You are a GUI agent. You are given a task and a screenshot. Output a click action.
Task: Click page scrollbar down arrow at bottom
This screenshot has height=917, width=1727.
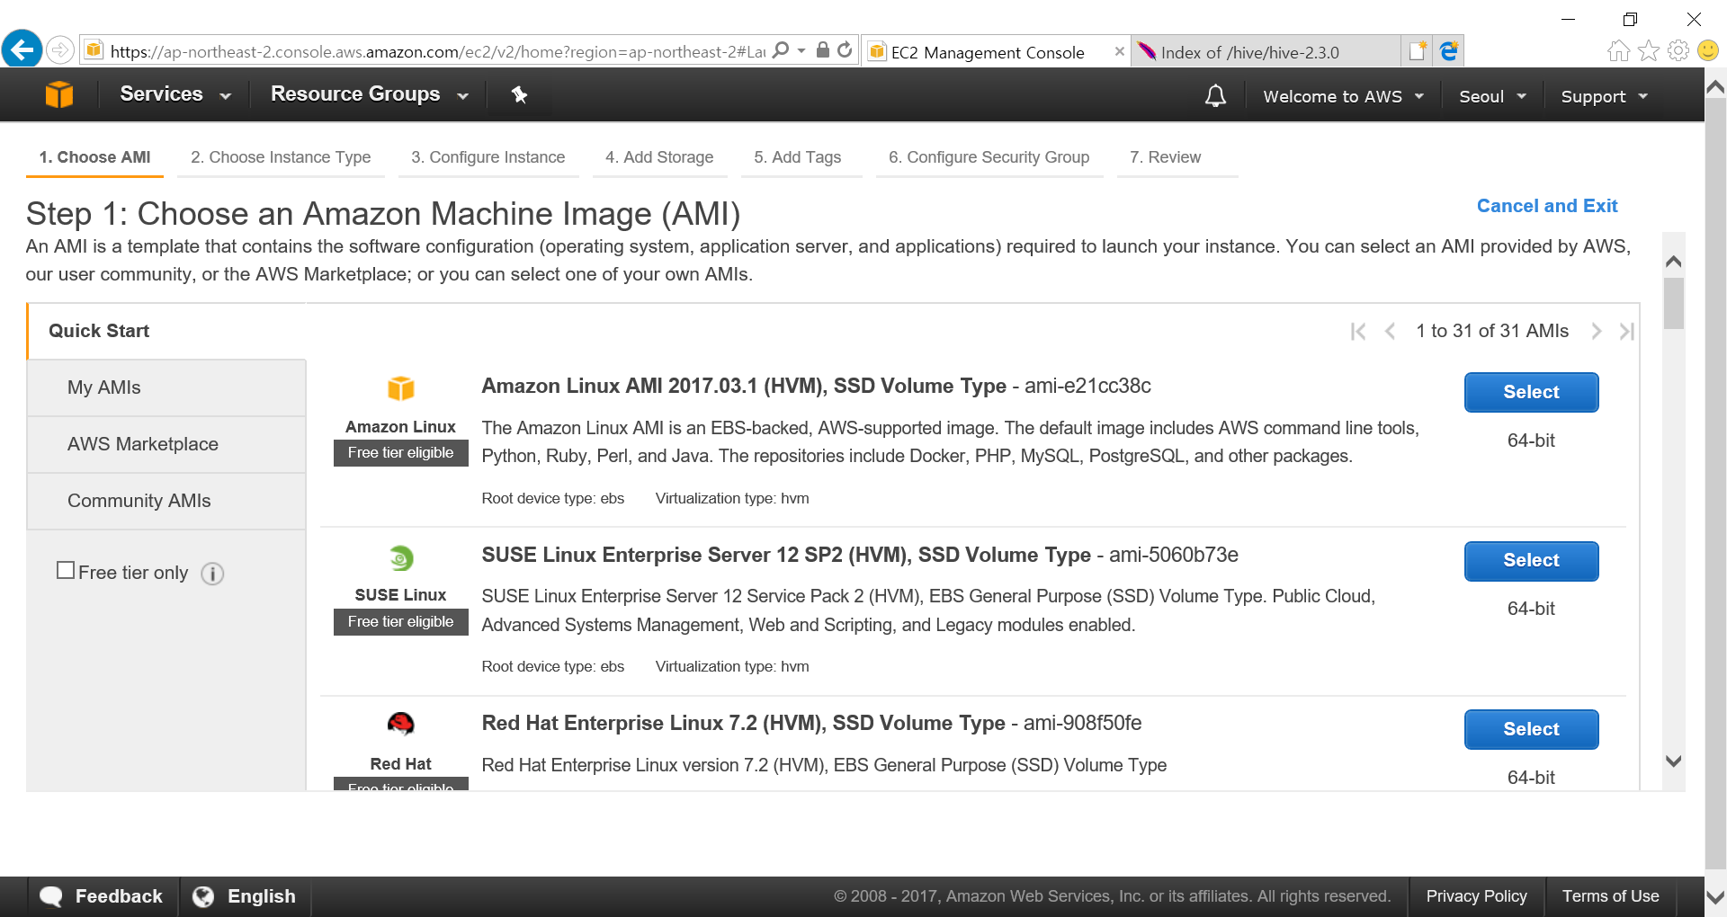1715,897
